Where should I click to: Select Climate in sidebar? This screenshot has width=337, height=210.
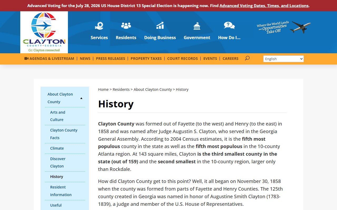pyautogui.click(x=57, y=148)
